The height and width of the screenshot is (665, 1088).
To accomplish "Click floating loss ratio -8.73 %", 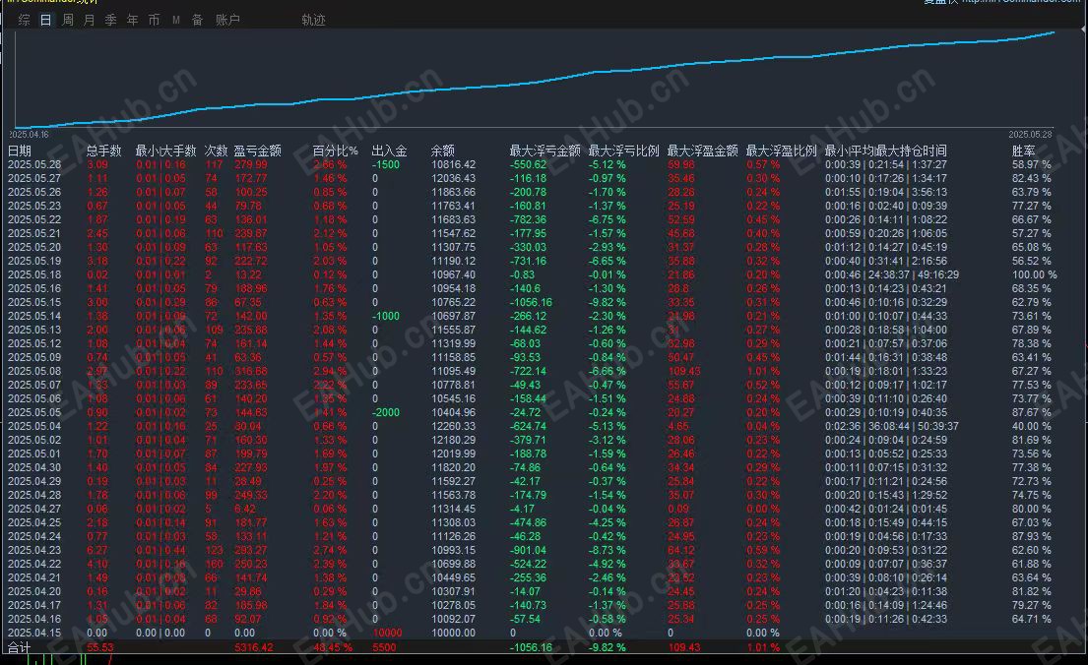I will [608, 550].
